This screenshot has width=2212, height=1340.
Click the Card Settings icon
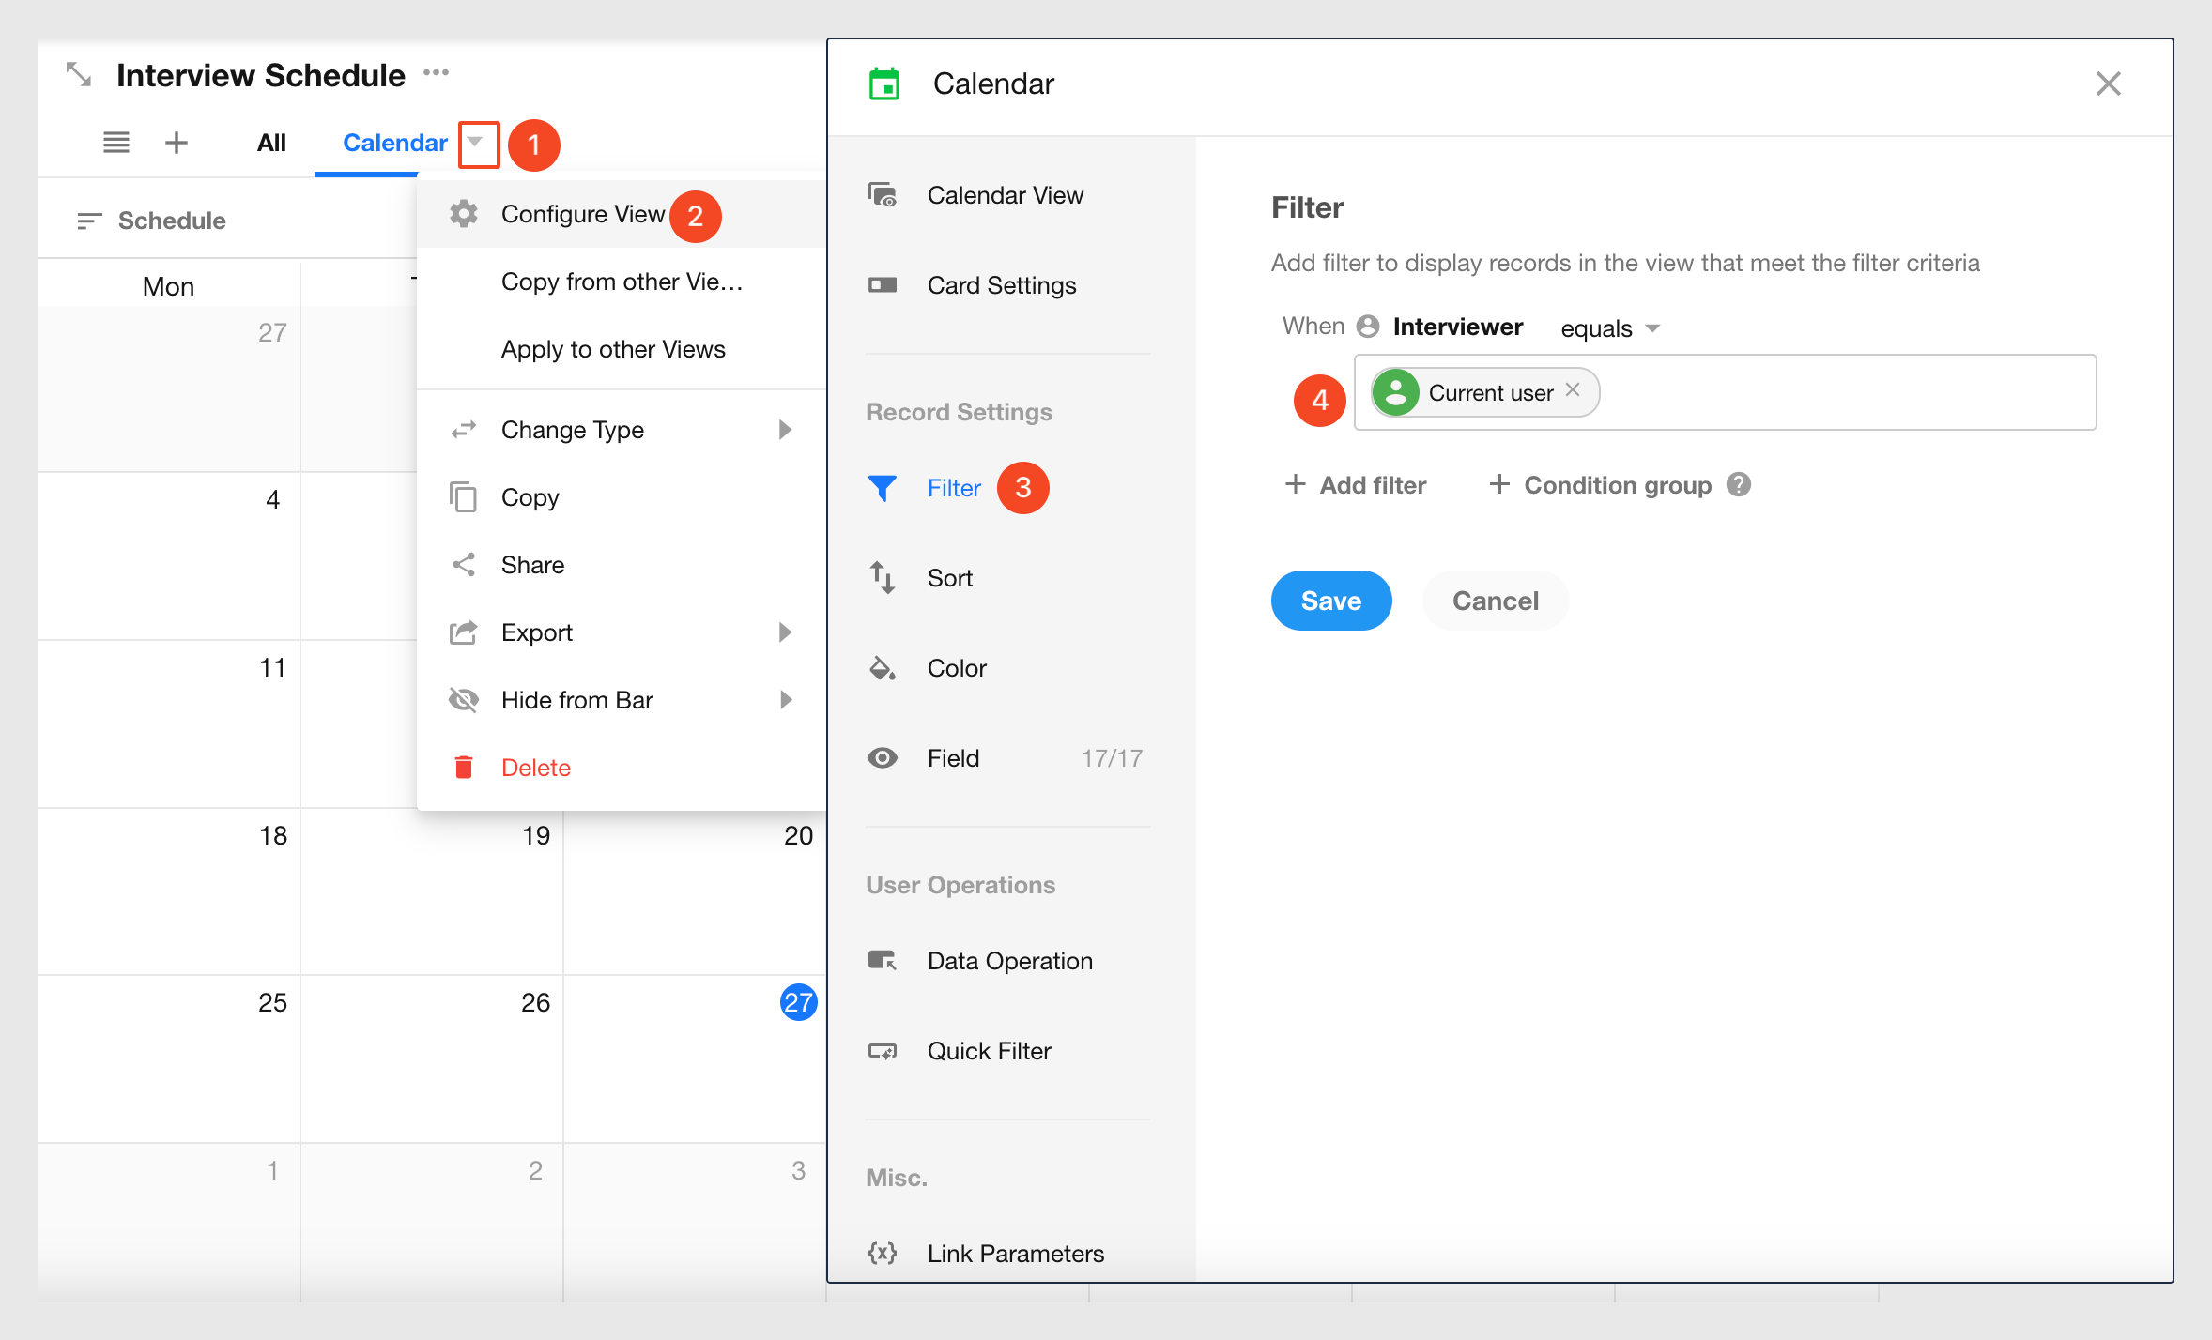[883, 285]
